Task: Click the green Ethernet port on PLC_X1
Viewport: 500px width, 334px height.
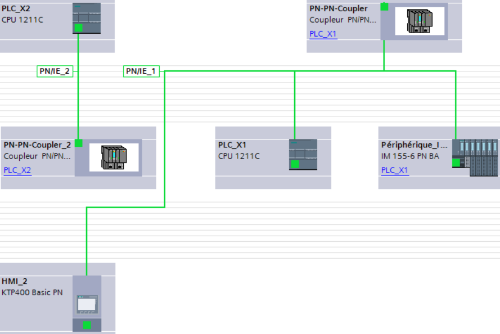Action: [295, 164]
